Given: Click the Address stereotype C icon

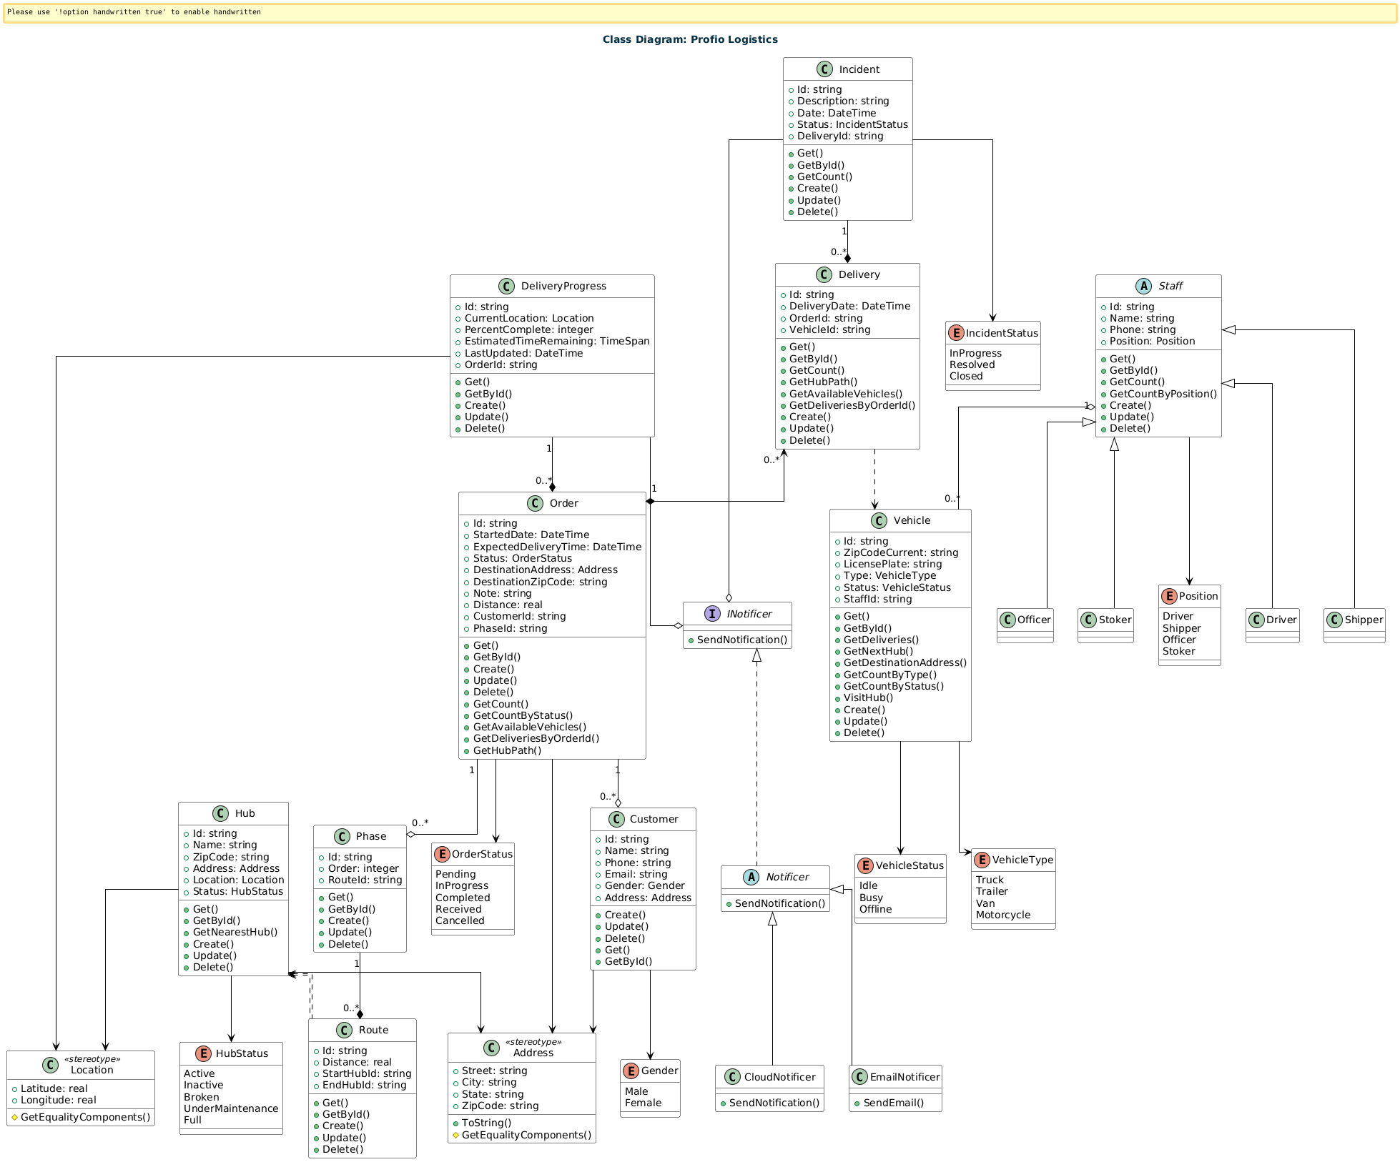Looking at the screenshot, I should pos(491,1048).
